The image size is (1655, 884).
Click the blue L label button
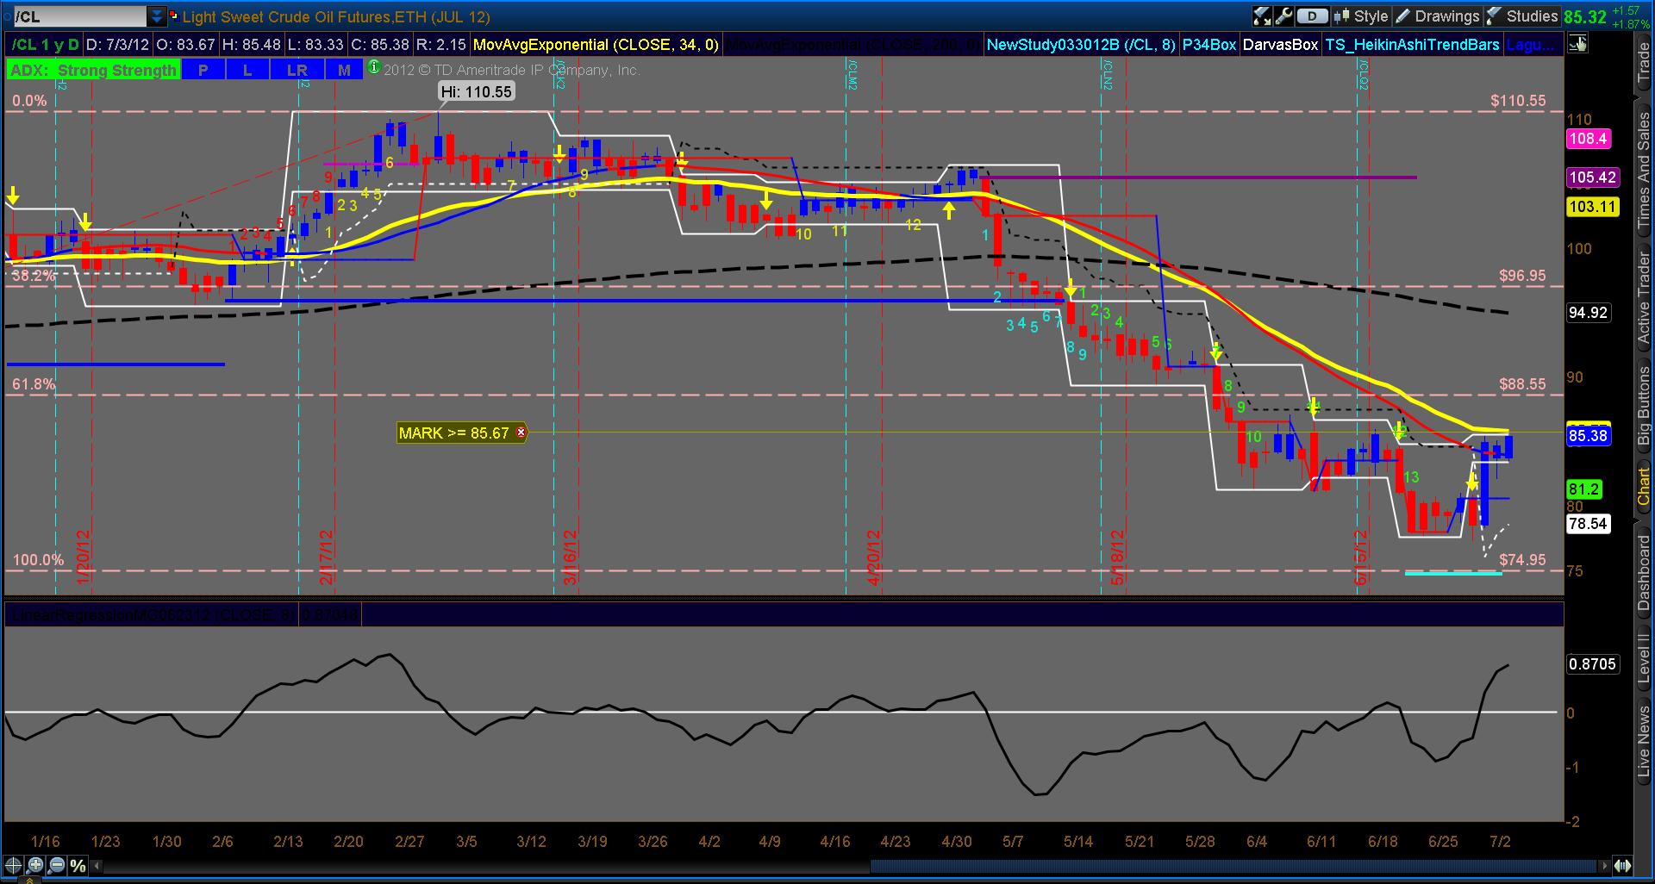[x=247, y=70]
